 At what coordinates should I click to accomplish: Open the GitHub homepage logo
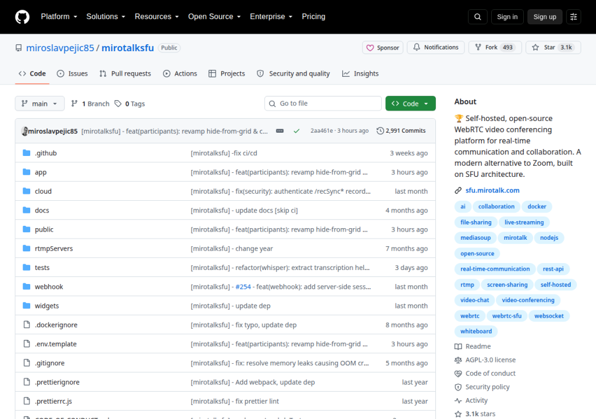tap(22, 17)
